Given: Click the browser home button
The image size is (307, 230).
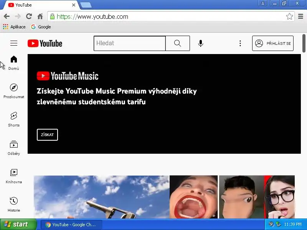Looking at the screenshot, I should [40, 16].
